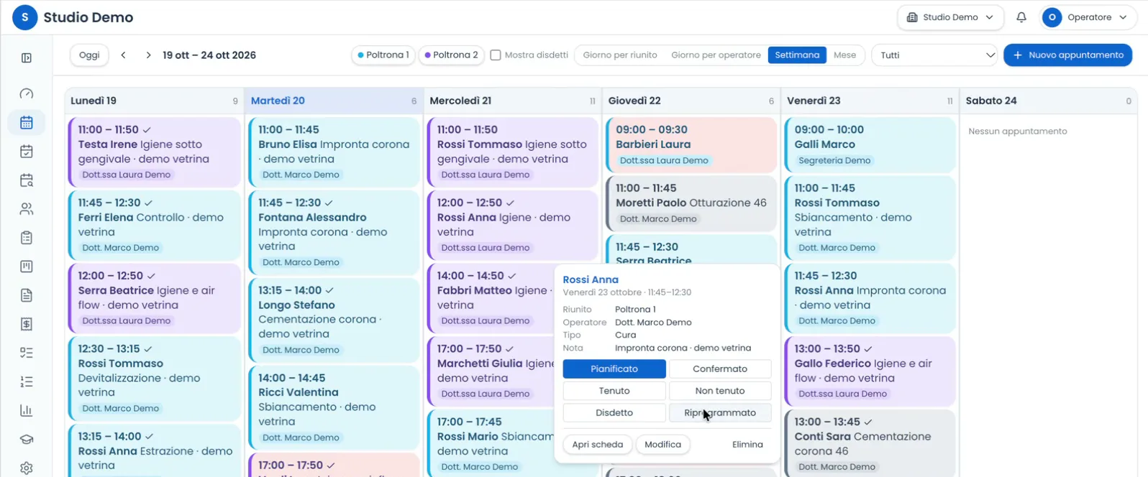Set status to Riprogrammato in popup

pyautogui.click(x=720, y=413)
